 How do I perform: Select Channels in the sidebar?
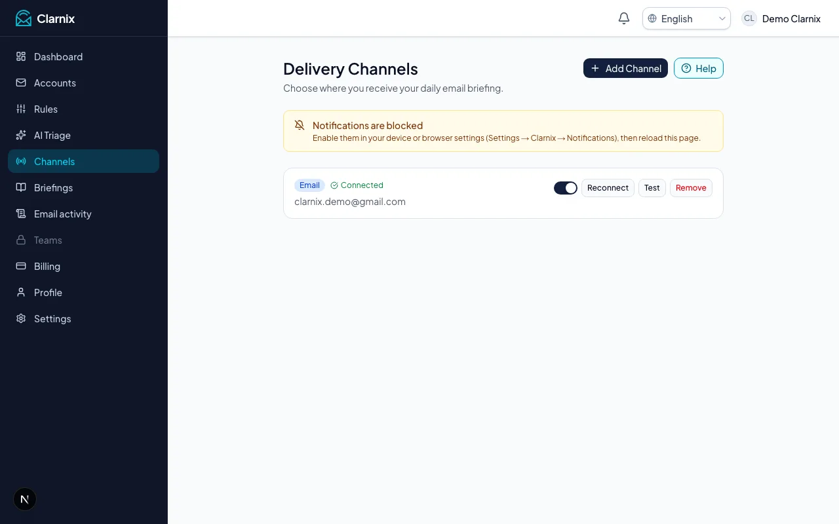click(x=83, y=161)
